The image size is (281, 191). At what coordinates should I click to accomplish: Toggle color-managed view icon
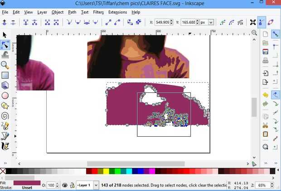tap(254, 164)
